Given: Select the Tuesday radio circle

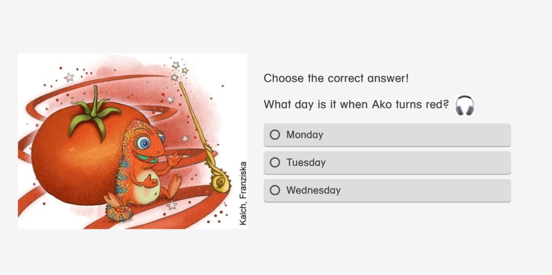Looking at the screenshot, I should [x=274, y=163].
